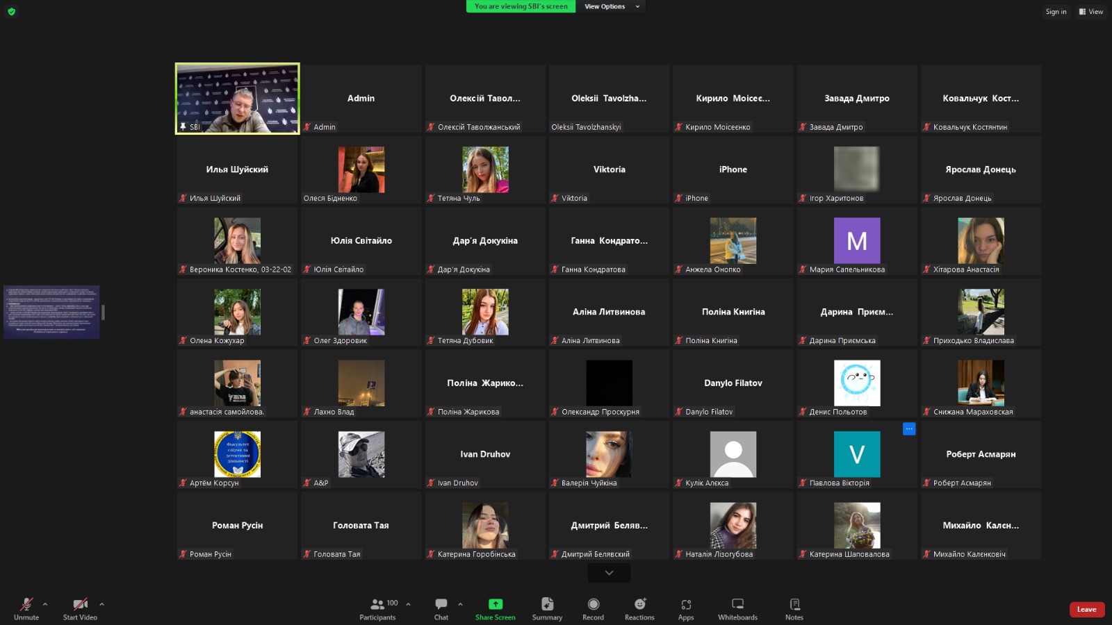Turn on camera with Start Video
This screenshot has width=1112, height=625.
coord(80,608)
